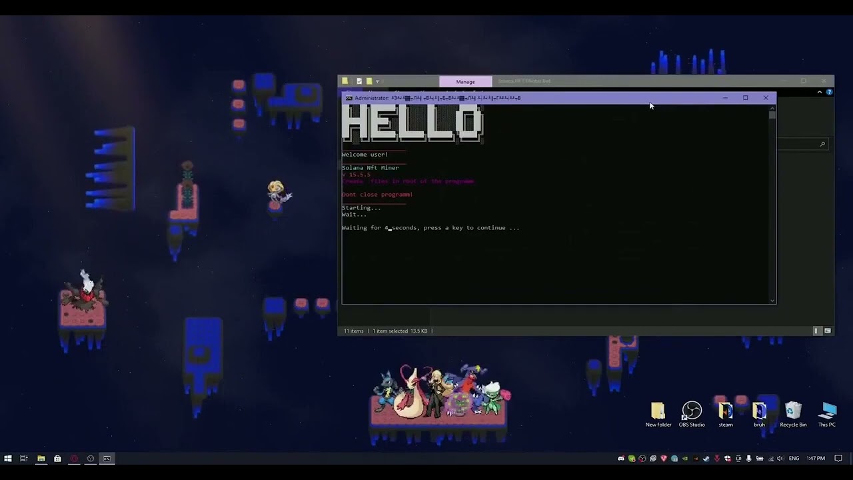This screenshot has height=480, width=853.
Task: Click the command prompt title bar icon
Action: pos(349,98)
